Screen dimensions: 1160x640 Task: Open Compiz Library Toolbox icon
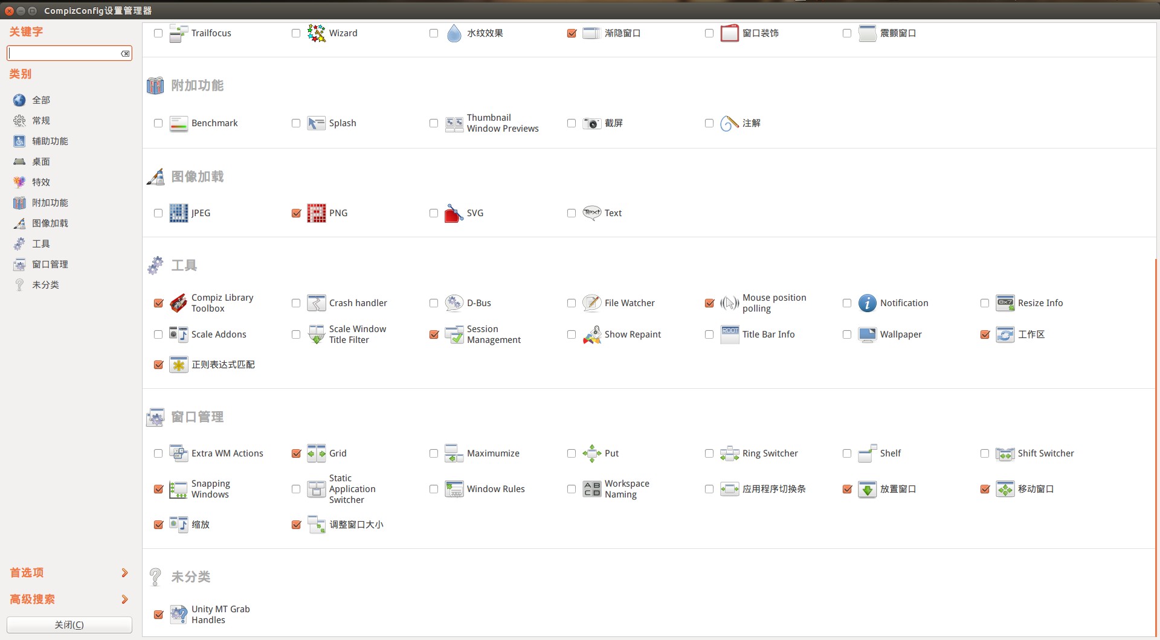[179, 303]
